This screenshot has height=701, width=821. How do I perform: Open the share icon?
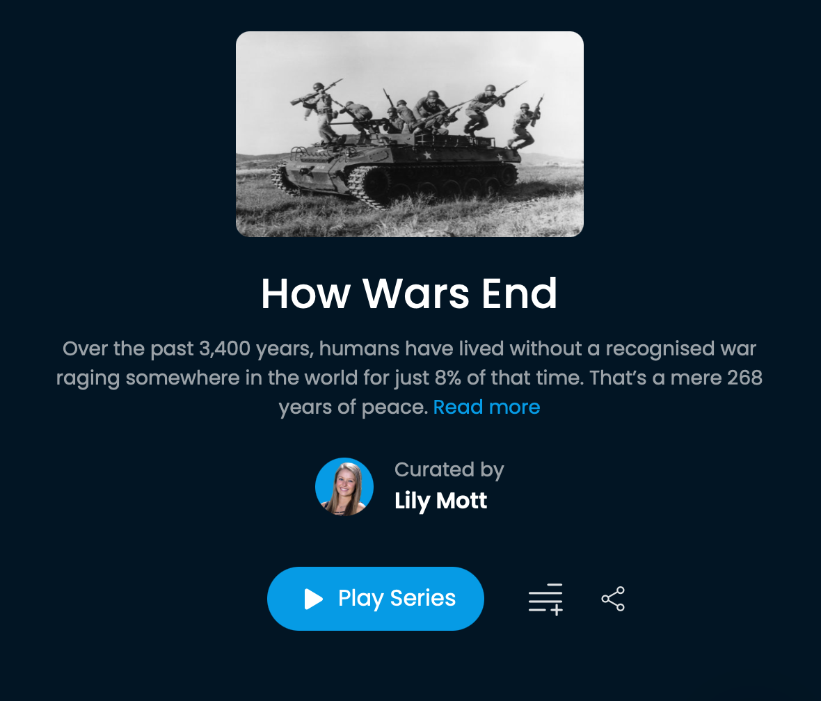pyautogui.click(x=613, y=599)
